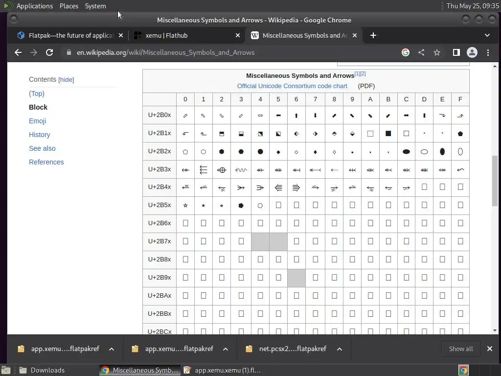Reload the Wikipedia page
The image size is (501, 376).
tap(49, 52)
